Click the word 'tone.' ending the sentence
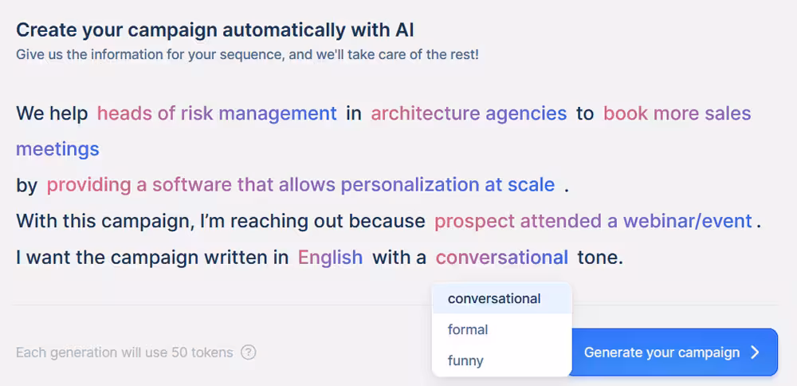 pos(599,258)
